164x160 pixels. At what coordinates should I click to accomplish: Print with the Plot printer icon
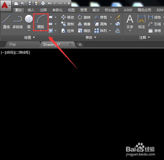(x=43, y=3)
